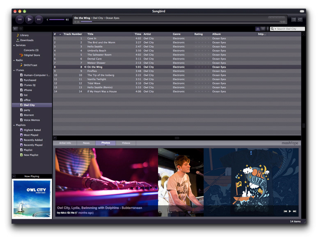Skip to the next track in top toolbar
The height and width of the screenshot is (242, 321).
39,19
